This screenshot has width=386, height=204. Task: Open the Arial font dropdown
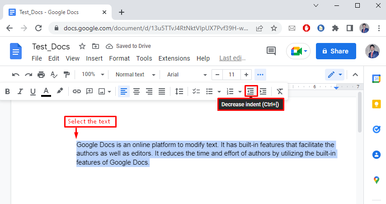click(x=187, y=75)
